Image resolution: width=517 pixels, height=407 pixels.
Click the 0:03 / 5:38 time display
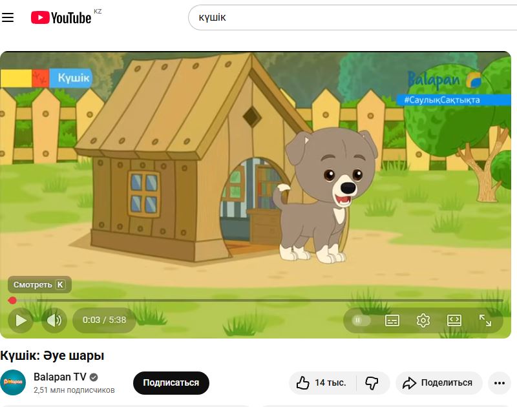pyautogui.click(x=105, y=320)
